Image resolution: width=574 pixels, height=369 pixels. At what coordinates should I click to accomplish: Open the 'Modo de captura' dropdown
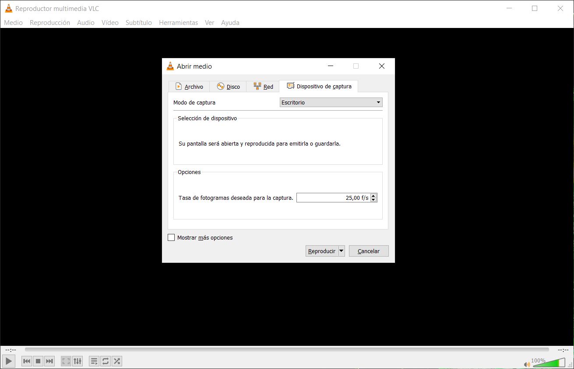pos(331,102)
